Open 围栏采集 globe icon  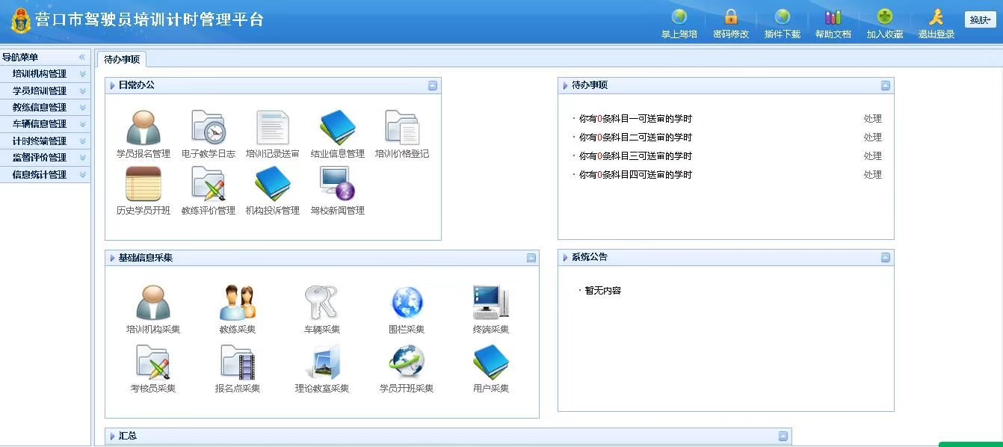(407, 303)
